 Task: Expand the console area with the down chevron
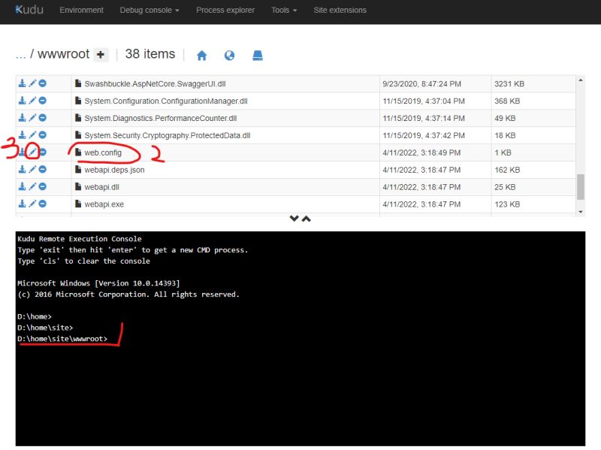coord(294,217)
